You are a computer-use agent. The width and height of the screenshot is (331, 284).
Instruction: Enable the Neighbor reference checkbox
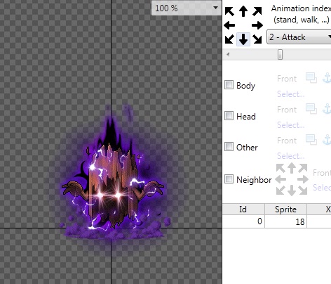[229, 179]
